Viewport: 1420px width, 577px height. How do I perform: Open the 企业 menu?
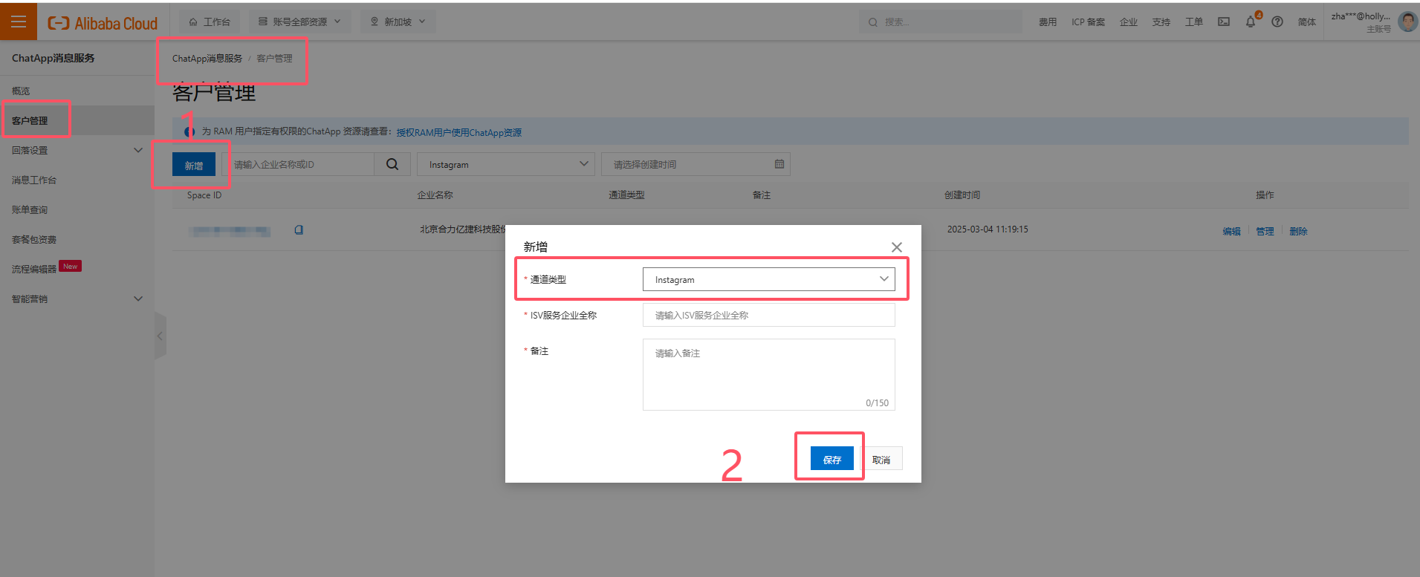1129,22
